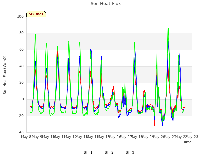Screen dimensions: 212x159
Task: Click the 80 y-axis tick label
Action: [21, 33]
